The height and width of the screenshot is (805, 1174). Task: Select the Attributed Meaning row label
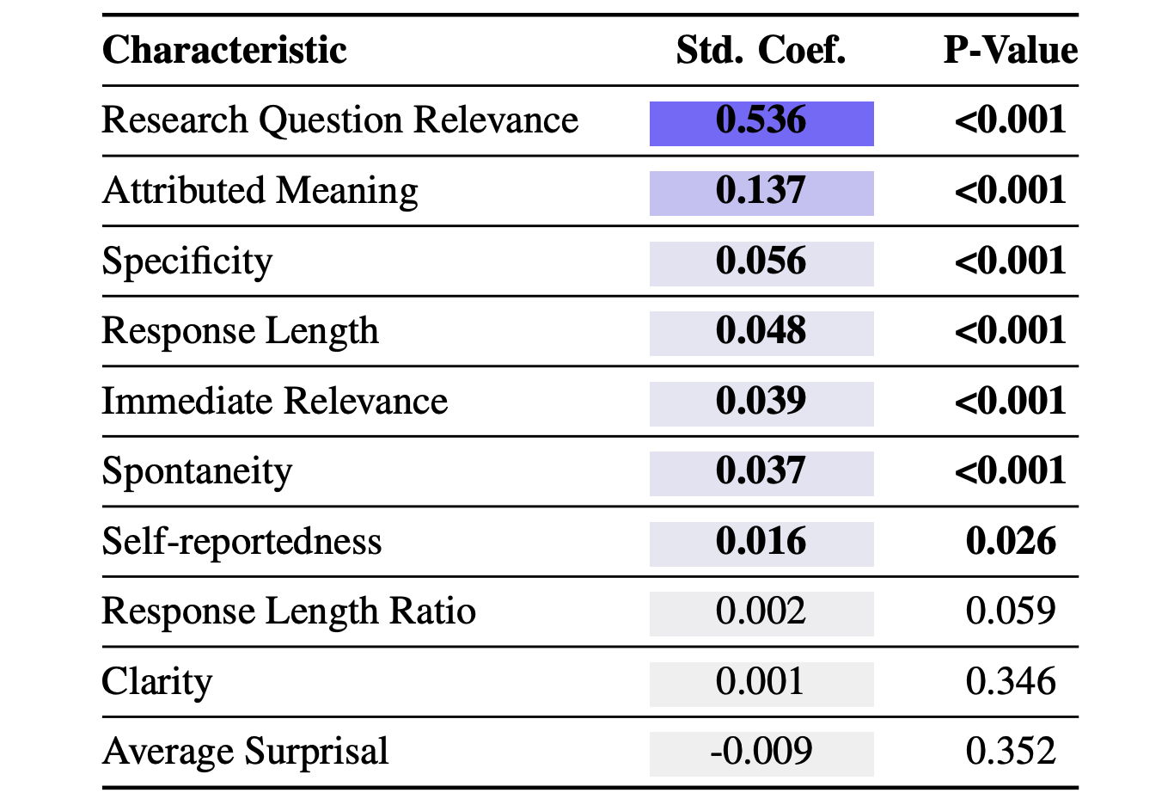click(x=260, y=191)
